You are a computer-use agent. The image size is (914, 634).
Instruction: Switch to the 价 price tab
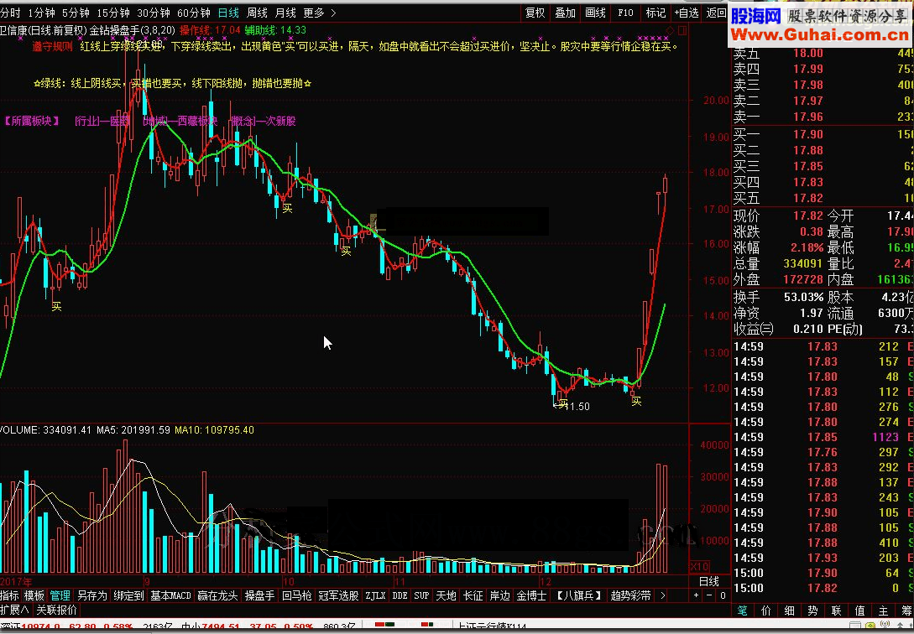pyautogui.click(x=766, y=611)
